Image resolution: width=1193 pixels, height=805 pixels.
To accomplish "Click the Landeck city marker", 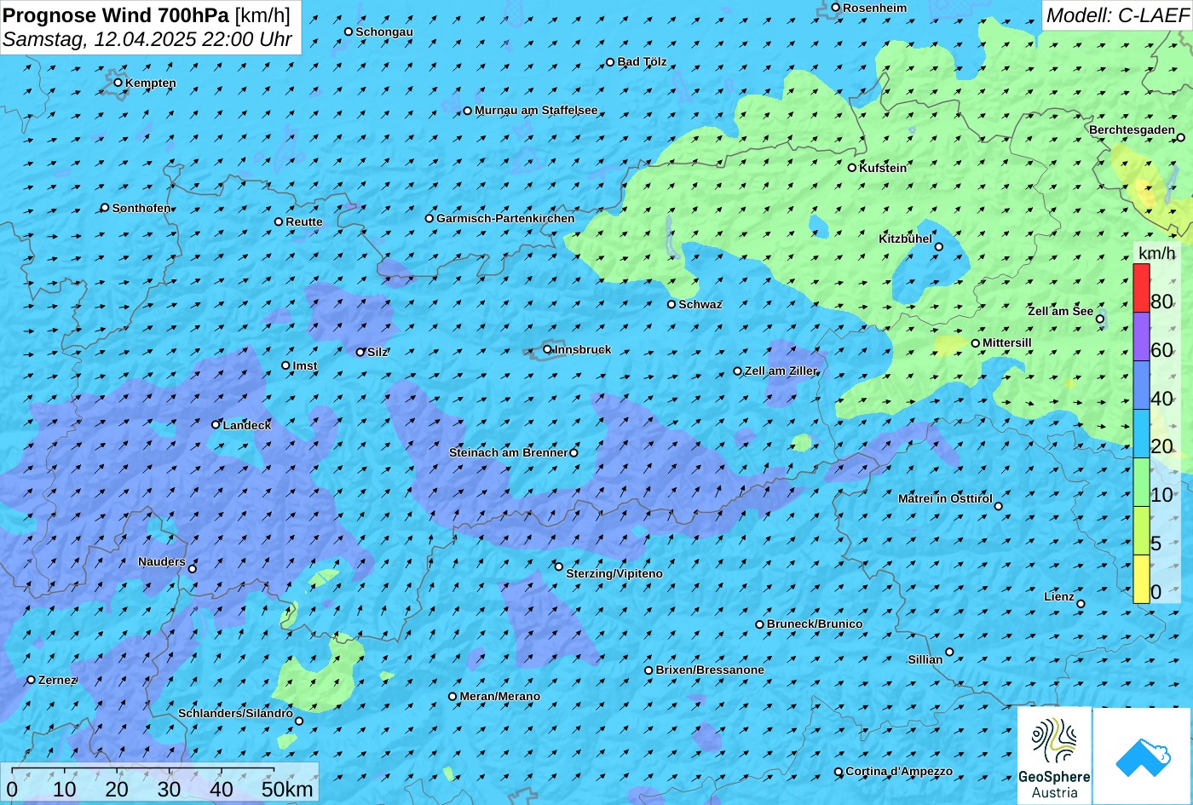I will coord(216,424).
